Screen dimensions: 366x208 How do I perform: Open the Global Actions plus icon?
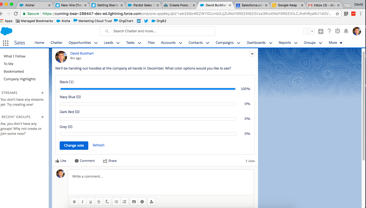(321, 31)
